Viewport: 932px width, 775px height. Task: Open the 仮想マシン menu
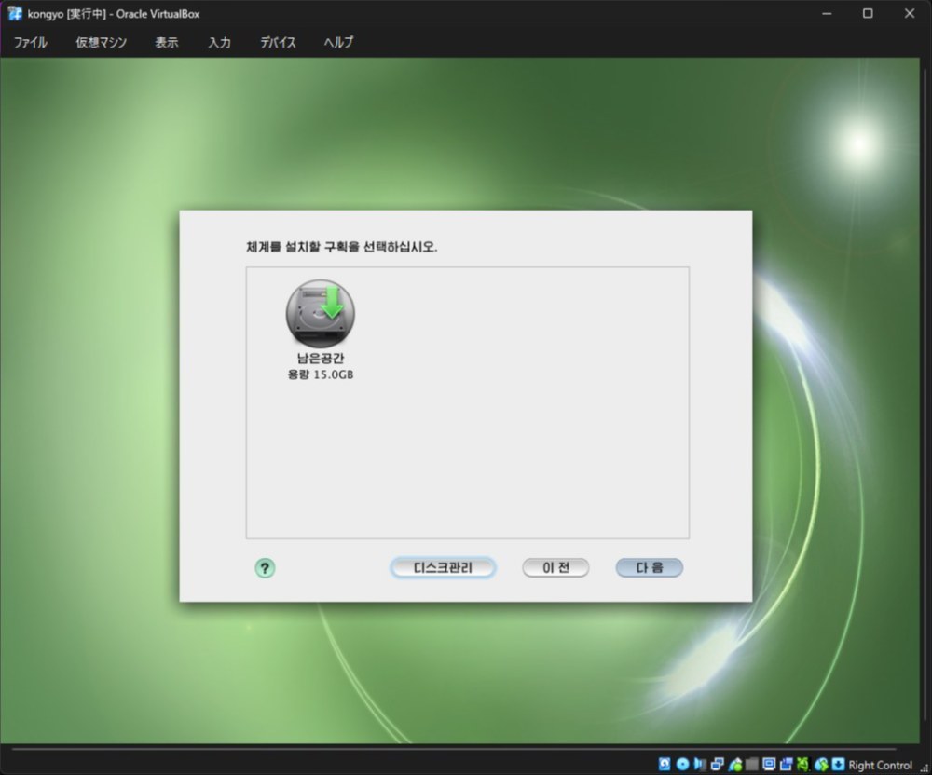pos(101,42)
